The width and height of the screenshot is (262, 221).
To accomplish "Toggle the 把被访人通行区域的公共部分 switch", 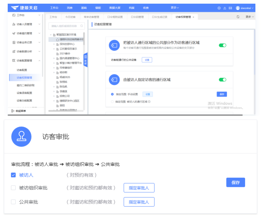I will pyautogui.click(x=223, y=45).
